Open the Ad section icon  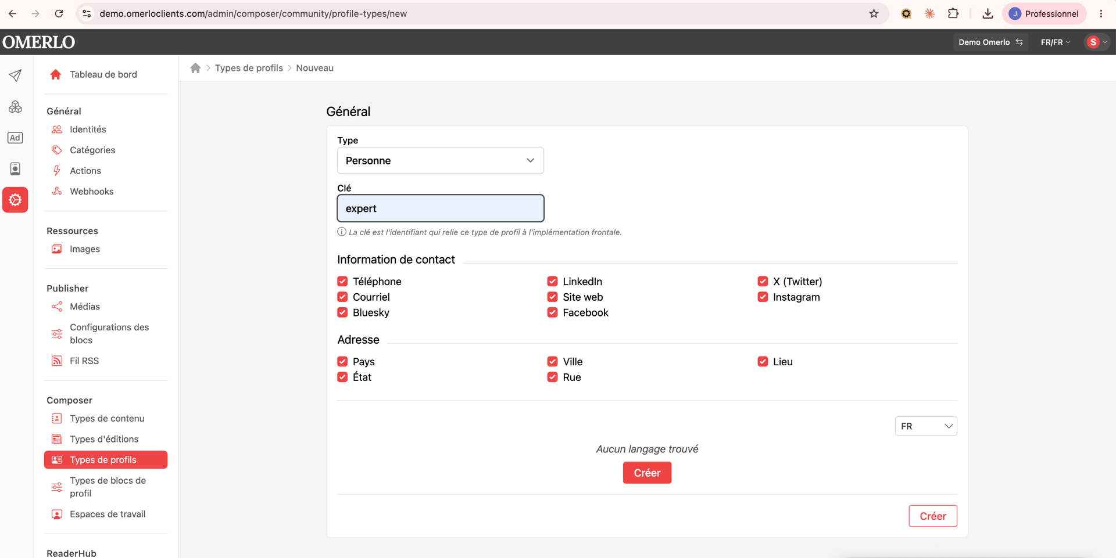tap(15, 138)
